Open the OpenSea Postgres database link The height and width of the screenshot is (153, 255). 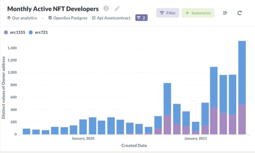point(70,18)
